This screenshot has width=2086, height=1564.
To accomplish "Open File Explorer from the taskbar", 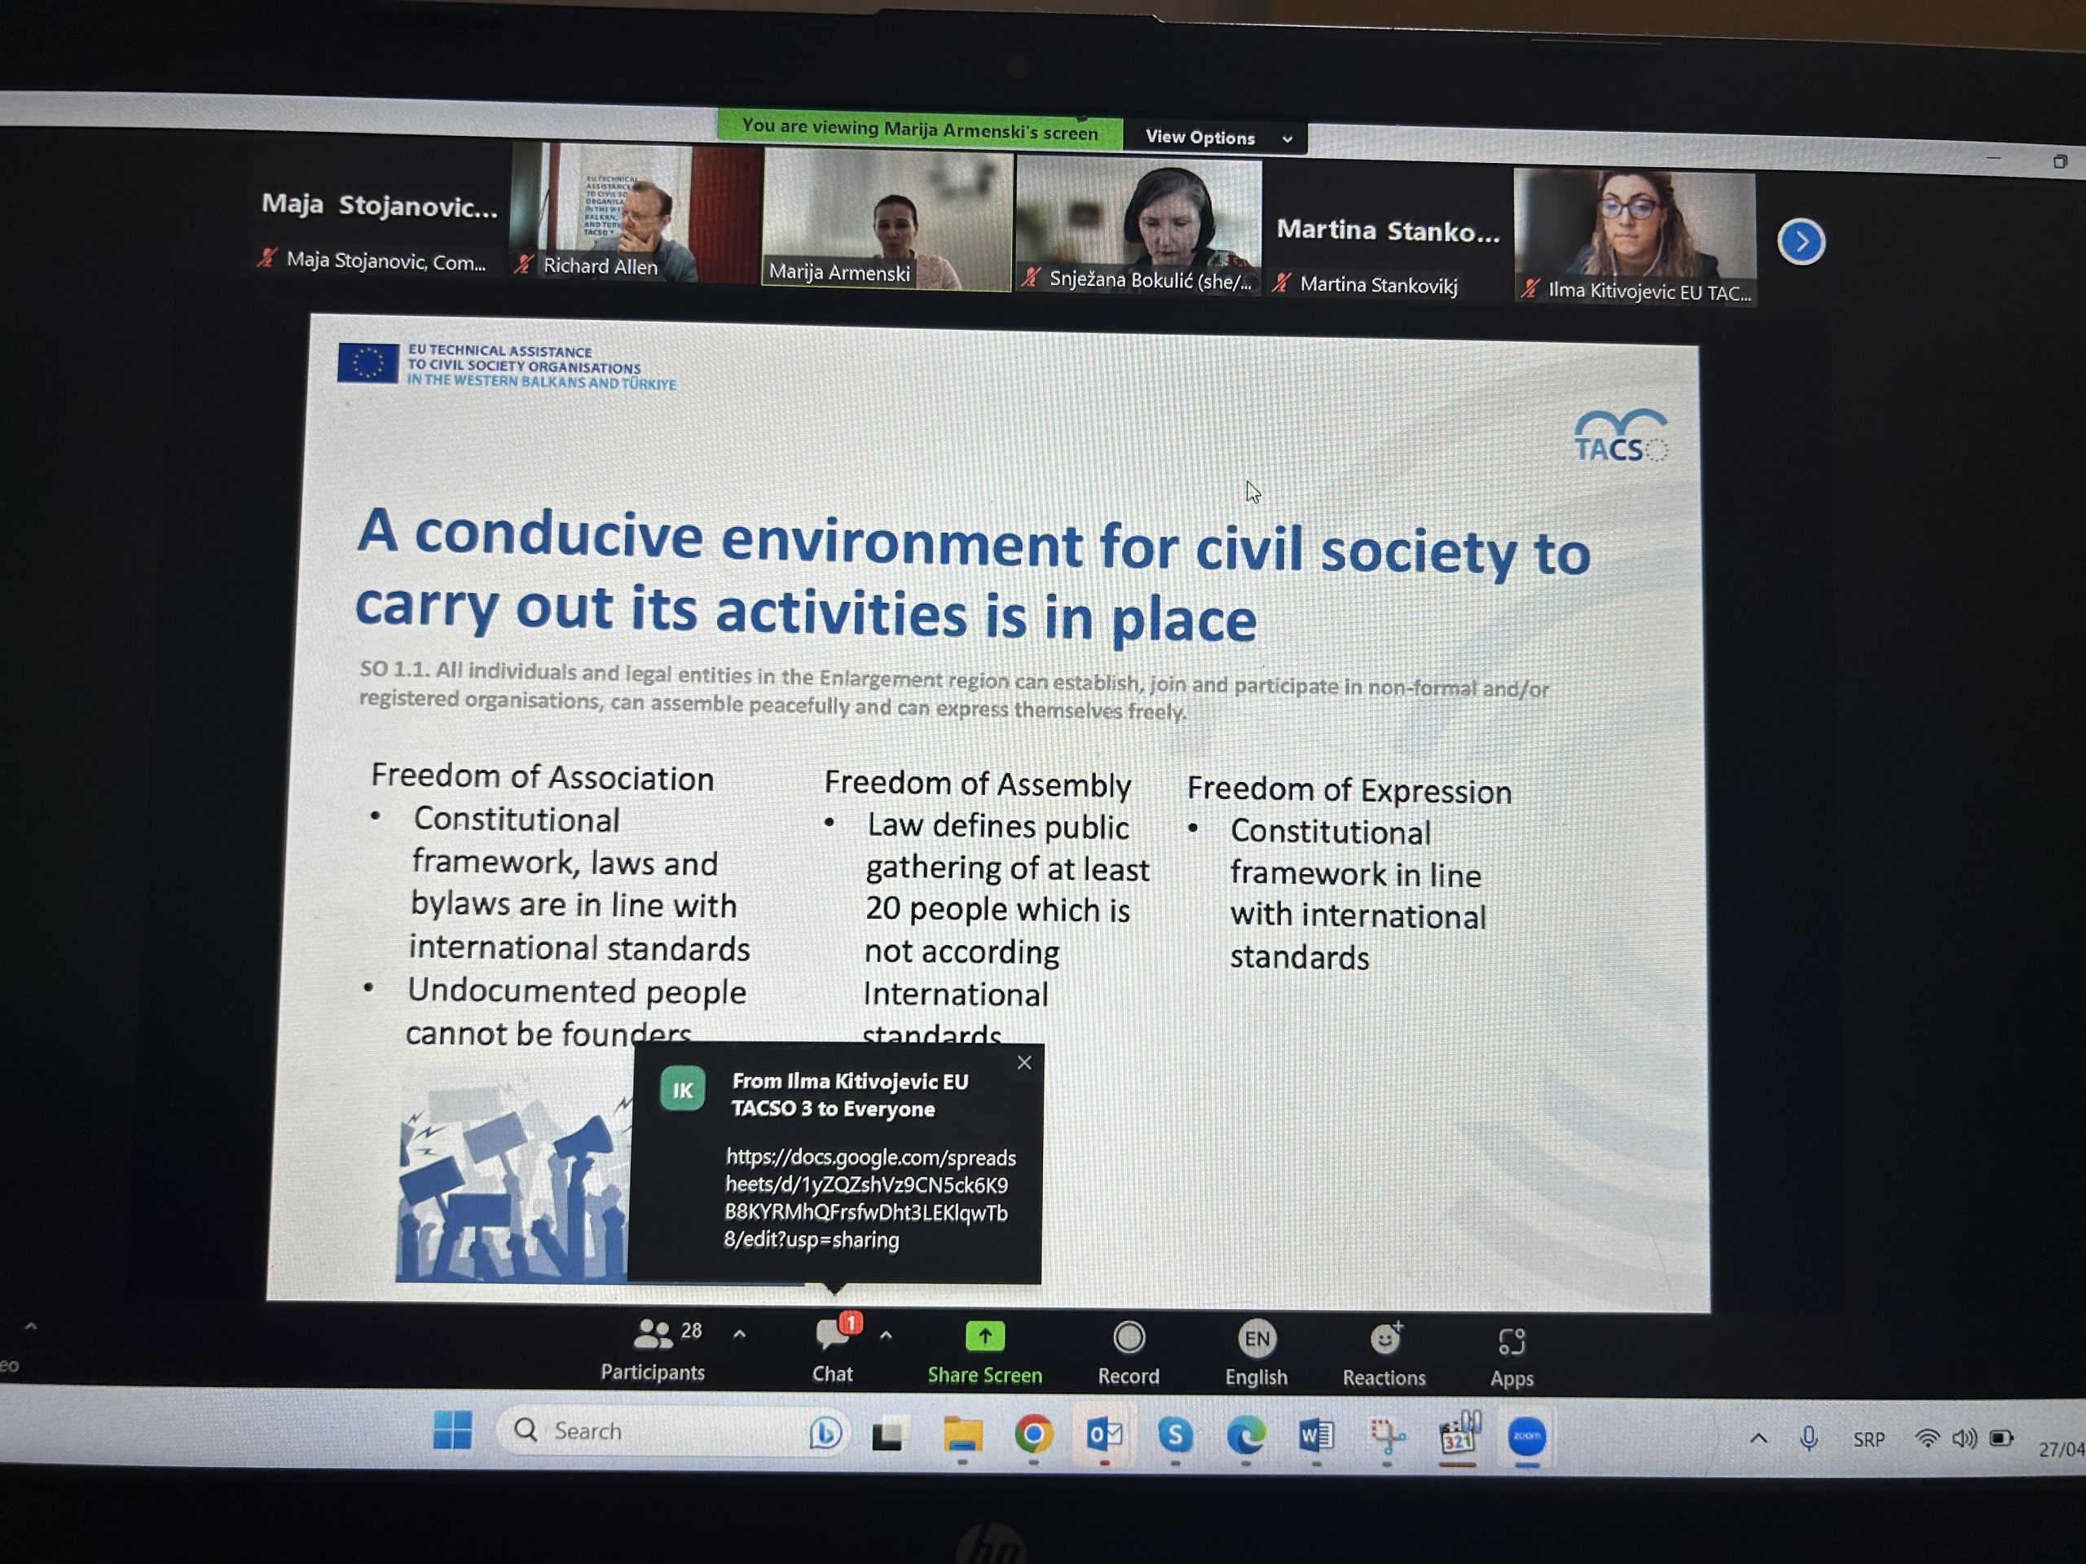I will pos(962,1434).
